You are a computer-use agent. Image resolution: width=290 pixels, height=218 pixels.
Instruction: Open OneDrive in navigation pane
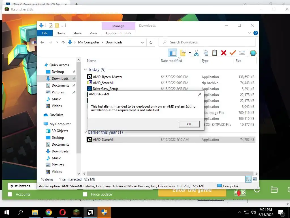[x=56, y=115]
